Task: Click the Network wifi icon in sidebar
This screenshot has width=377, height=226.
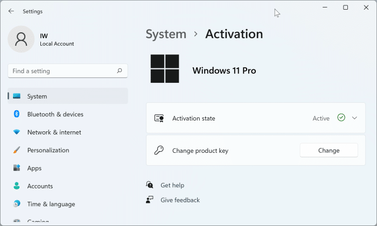Action: [17, 132]
